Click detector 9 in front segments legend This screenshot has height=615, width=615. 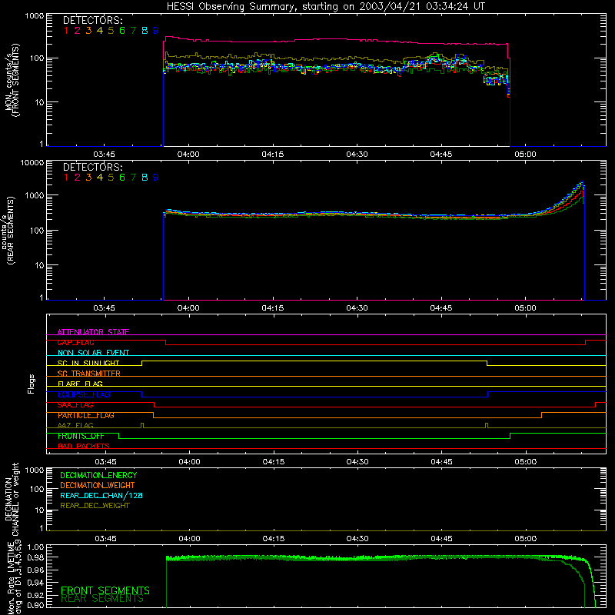(156, 31)
